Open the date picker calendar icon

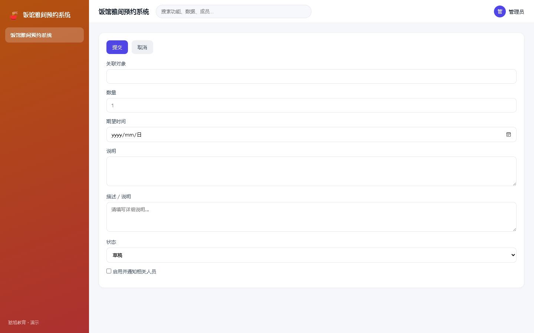point(508,135)
